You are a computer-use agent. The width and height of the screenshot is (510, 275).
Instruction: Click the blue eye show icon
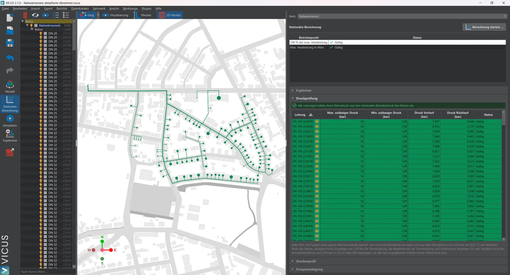(x=46, y=15)
